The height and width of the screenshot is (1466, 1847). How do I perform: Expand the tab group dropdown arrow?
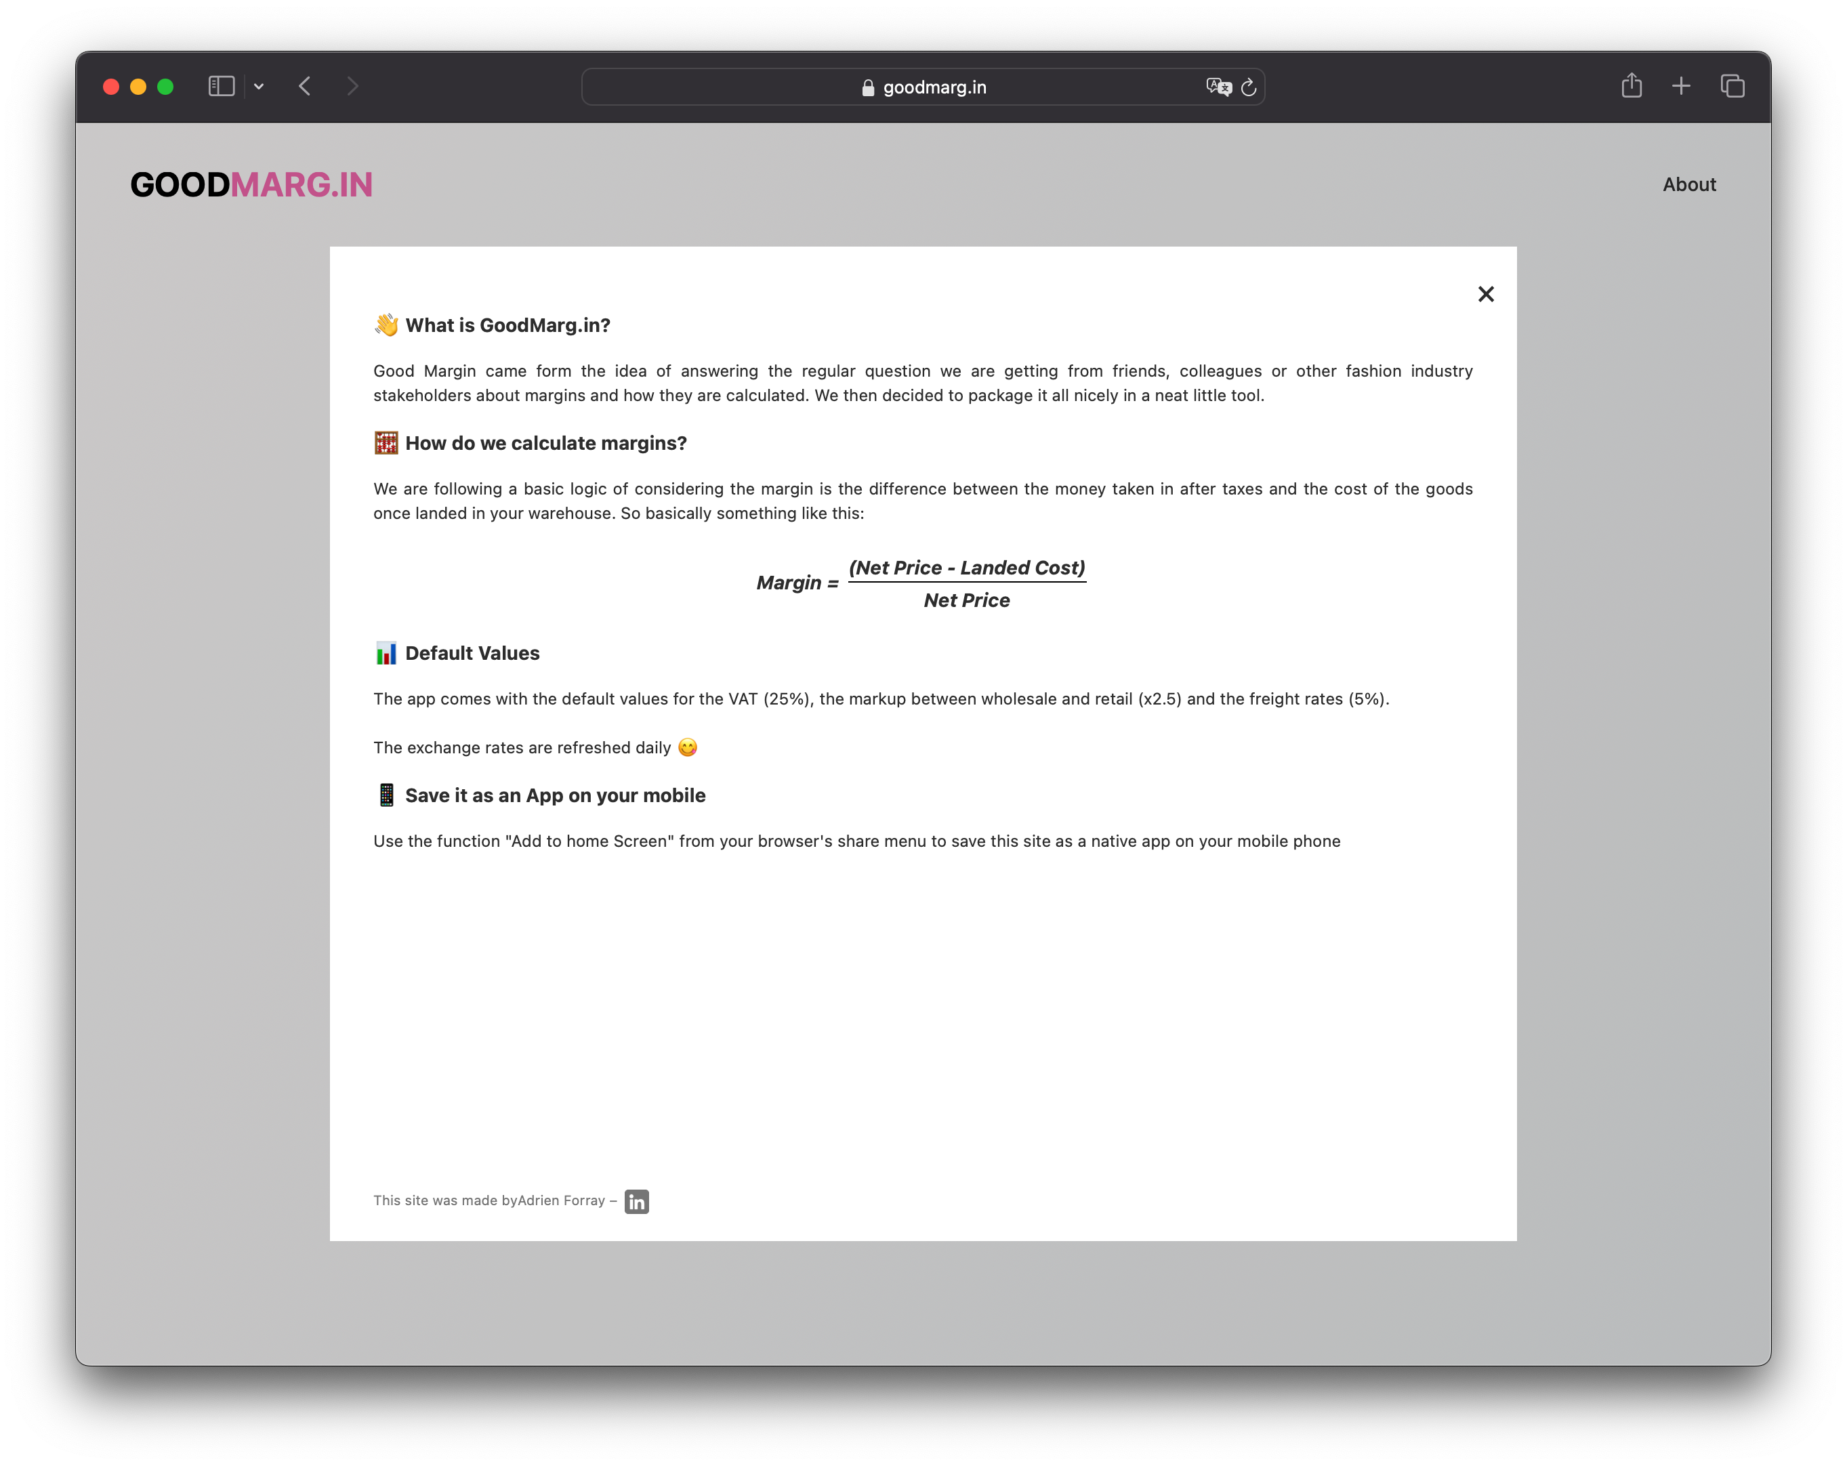pos(259,87)
